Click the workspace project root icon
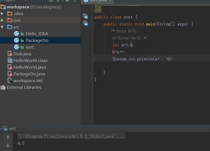Viewport: 210px width, 151px height. [x=3, y=7]
